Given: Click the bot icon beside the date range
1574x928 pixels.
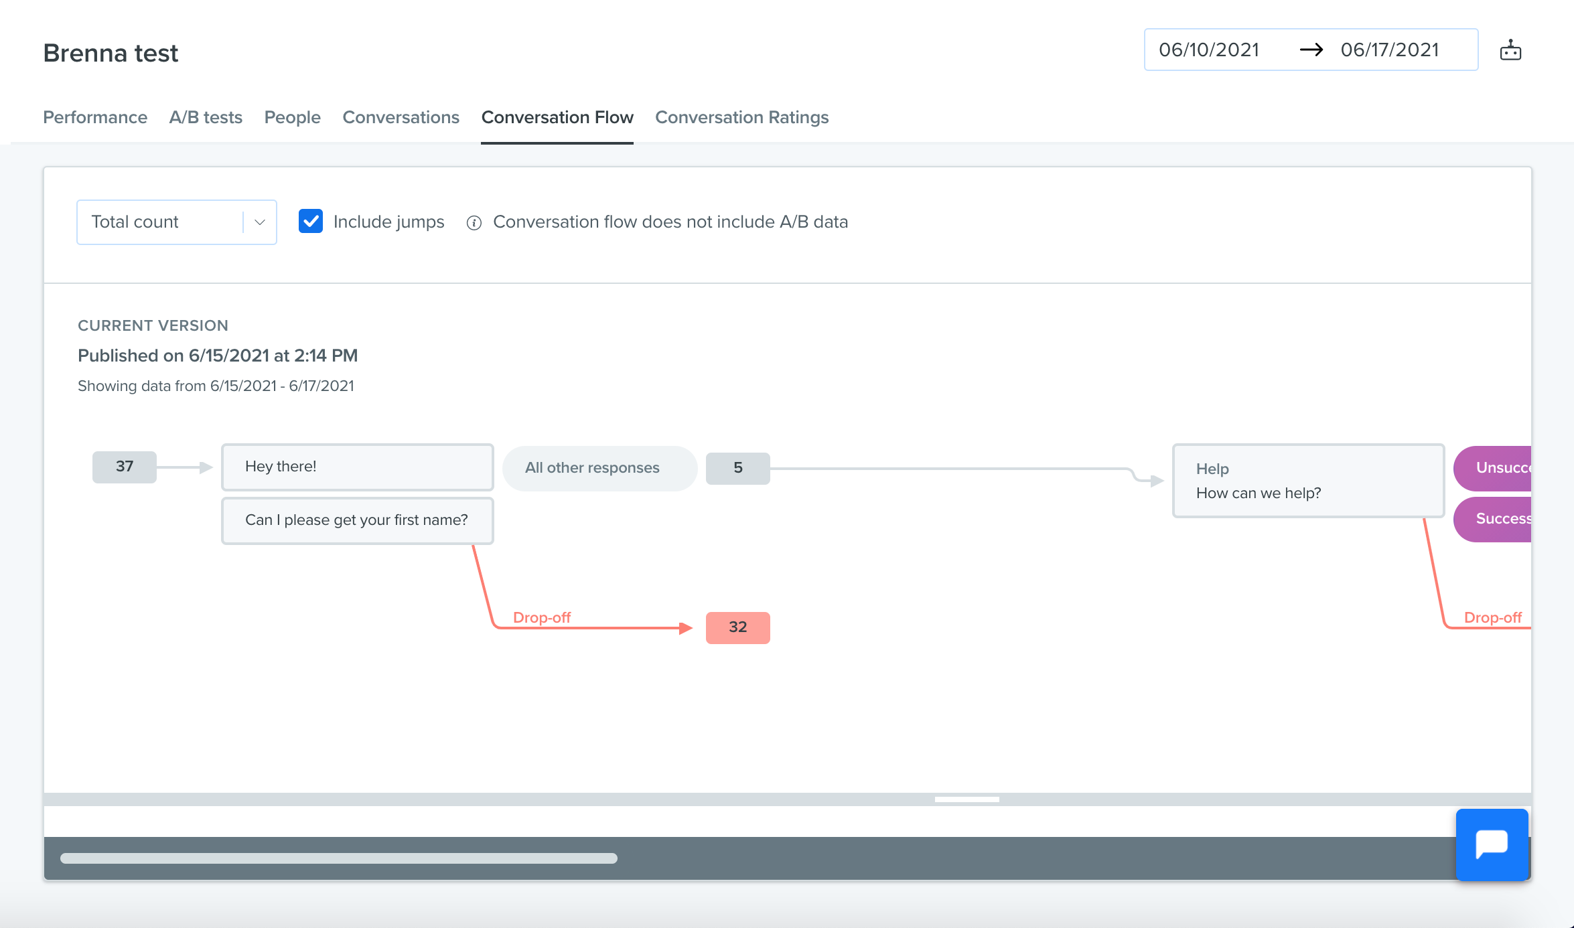Looking at the screenshot, I should [x=1510, y=50].
